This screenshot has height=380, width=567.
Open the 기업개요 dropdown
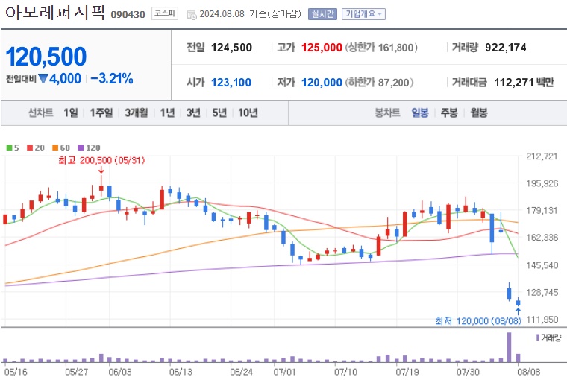coord(363,14)
